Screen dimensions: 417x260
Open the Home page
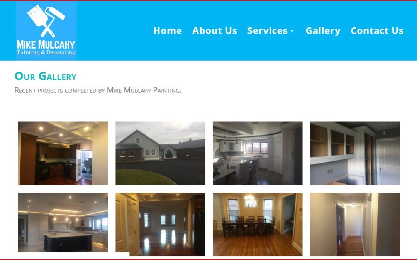(168, 31)
